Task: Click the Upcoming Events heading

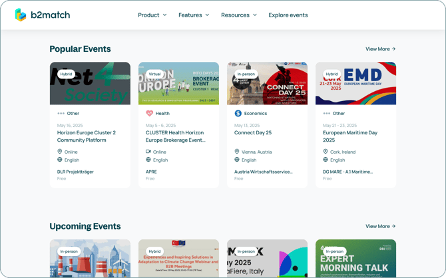Action: coord(85,226)
